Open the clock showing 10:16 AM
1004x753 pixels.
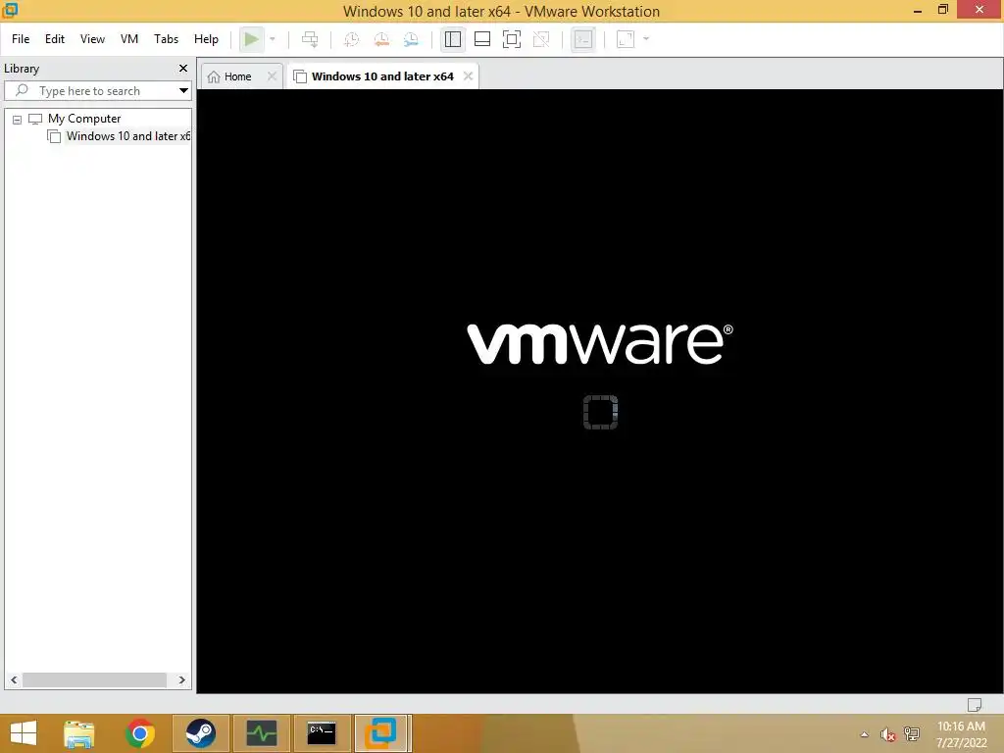coord(961,734)
